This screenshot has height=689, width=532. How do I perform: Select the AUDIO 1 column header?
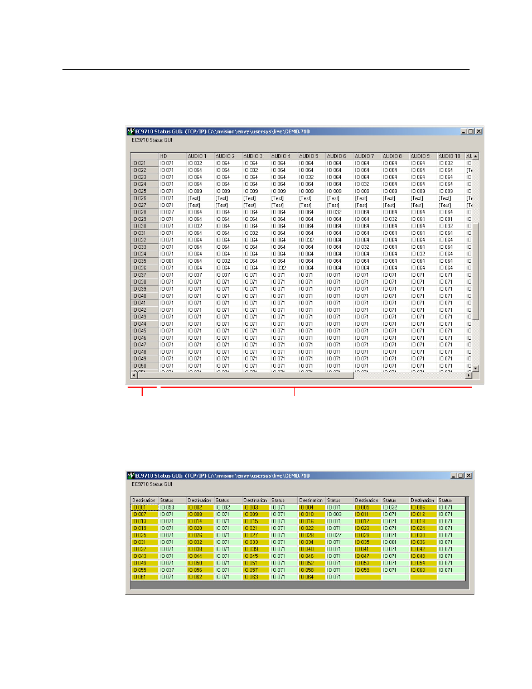click(x=200, y=156)
